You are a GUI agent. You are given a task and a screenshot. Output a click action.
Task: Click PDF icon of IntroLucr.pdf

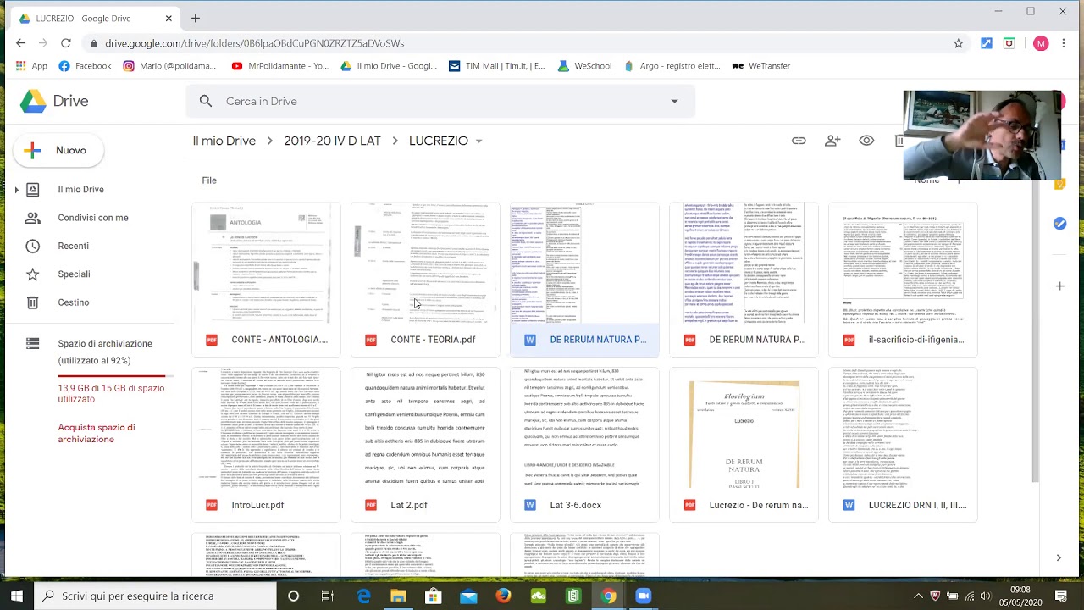tap(212, 505)
